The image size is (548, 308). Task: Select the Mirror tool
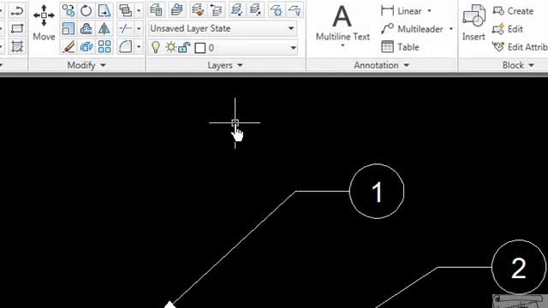pos(104,28)
